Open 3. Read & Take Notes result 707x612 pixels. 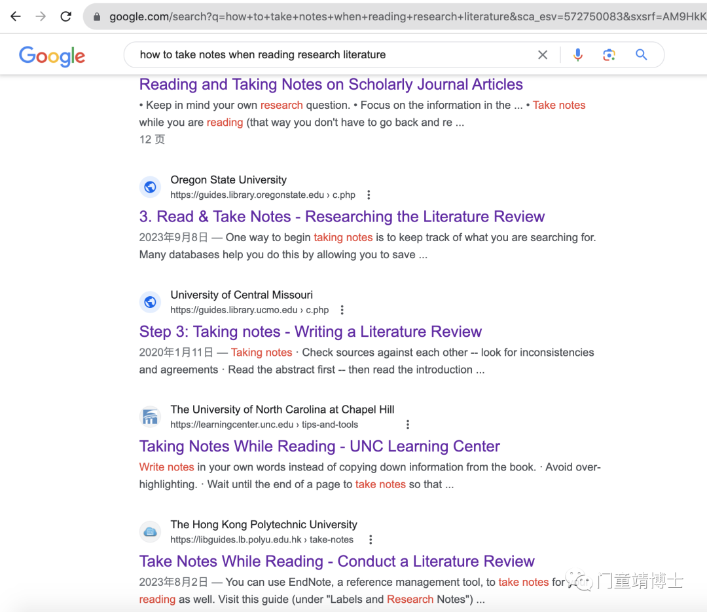(342, 217)
